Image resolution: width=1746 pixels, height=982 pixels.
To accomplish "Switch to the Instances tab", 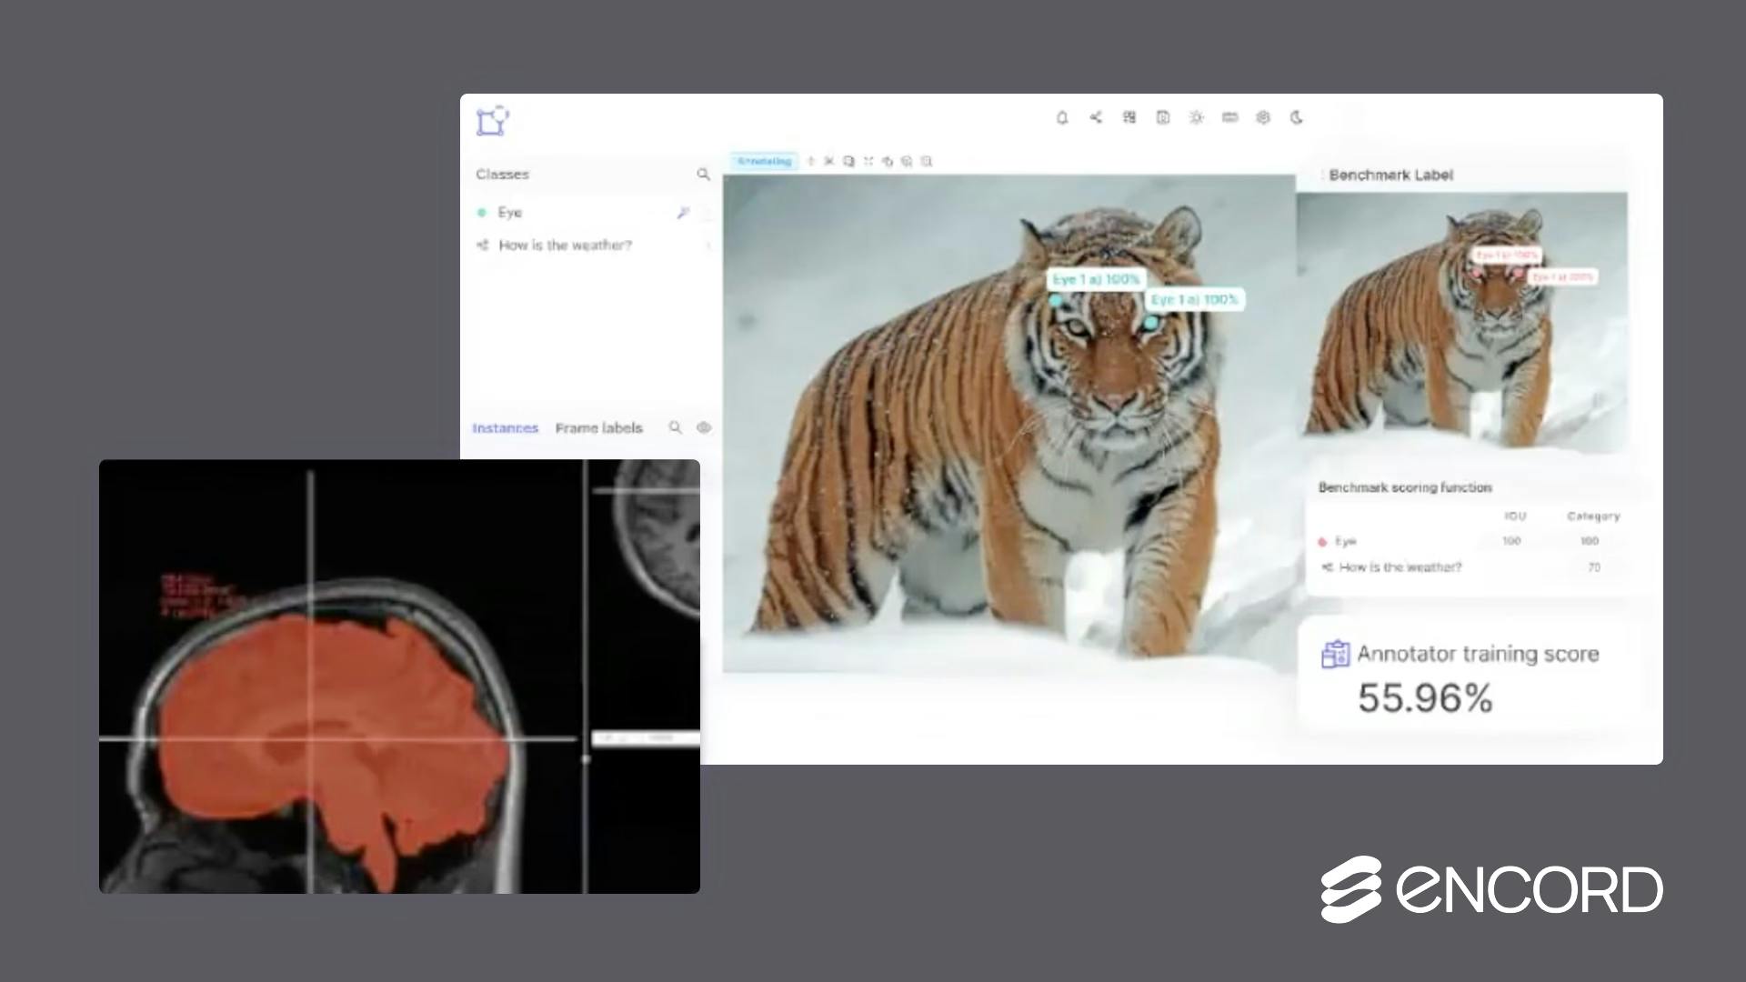I will 506,427.
